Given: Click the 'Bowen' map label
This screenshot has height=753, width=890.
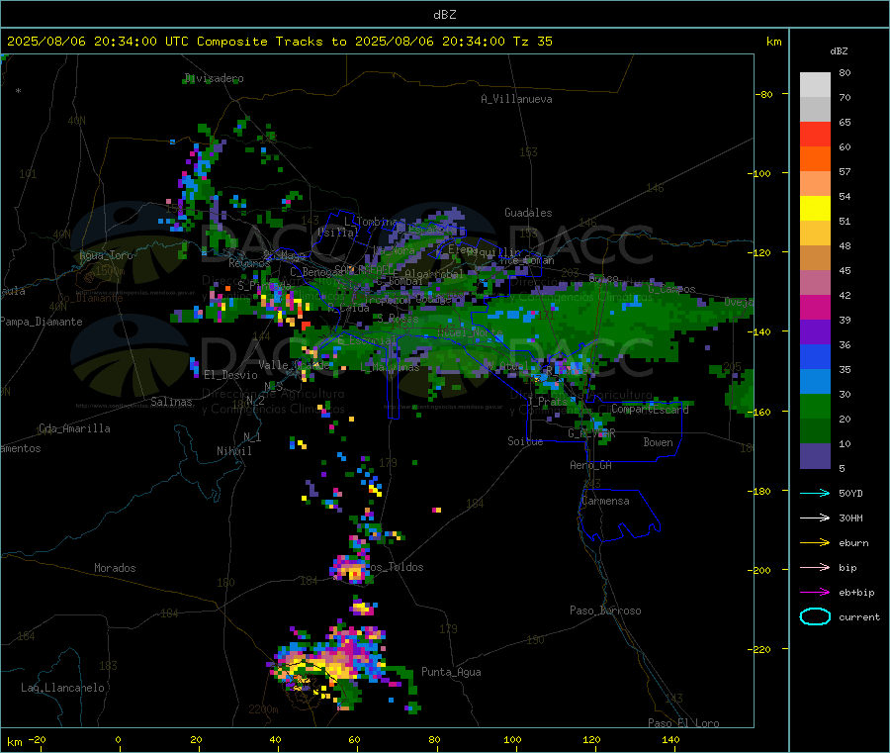Looking at the screenshot, I should click(x=659, y=442).
